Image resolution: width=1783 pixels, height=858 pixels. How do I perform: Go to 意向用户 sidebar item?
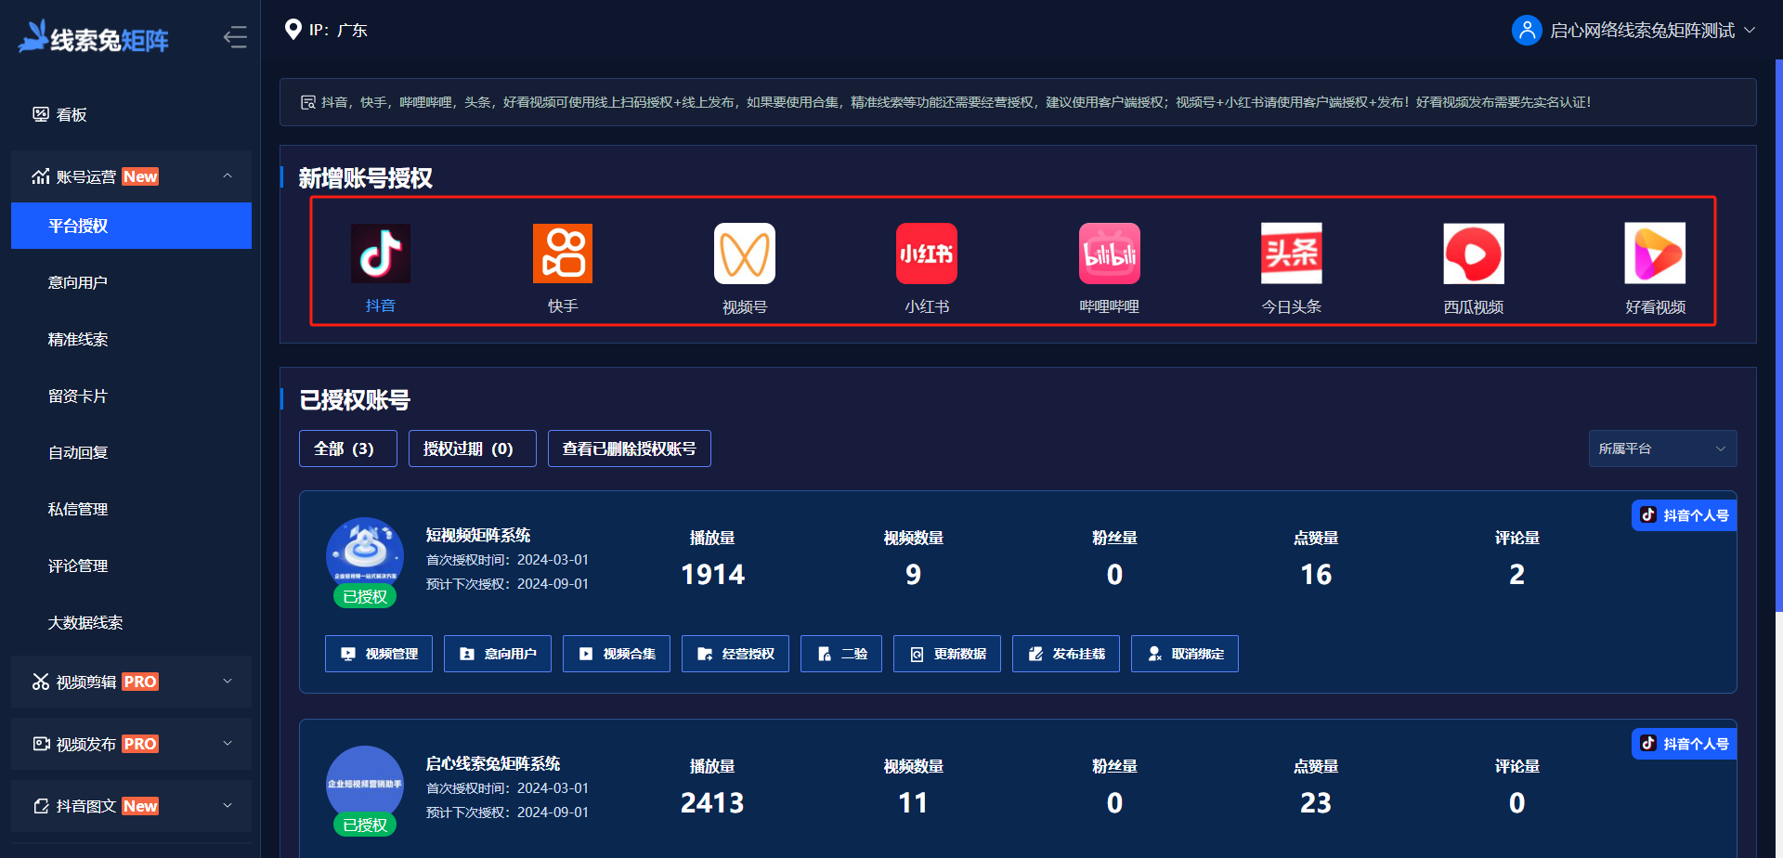(x=131, y=282)
